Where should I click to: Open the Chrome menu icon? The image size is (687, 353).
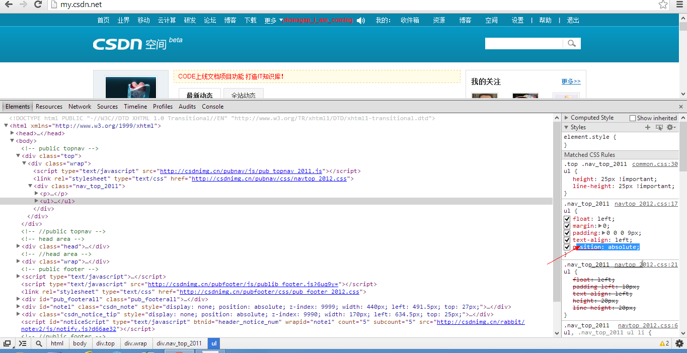pos(678,5)
